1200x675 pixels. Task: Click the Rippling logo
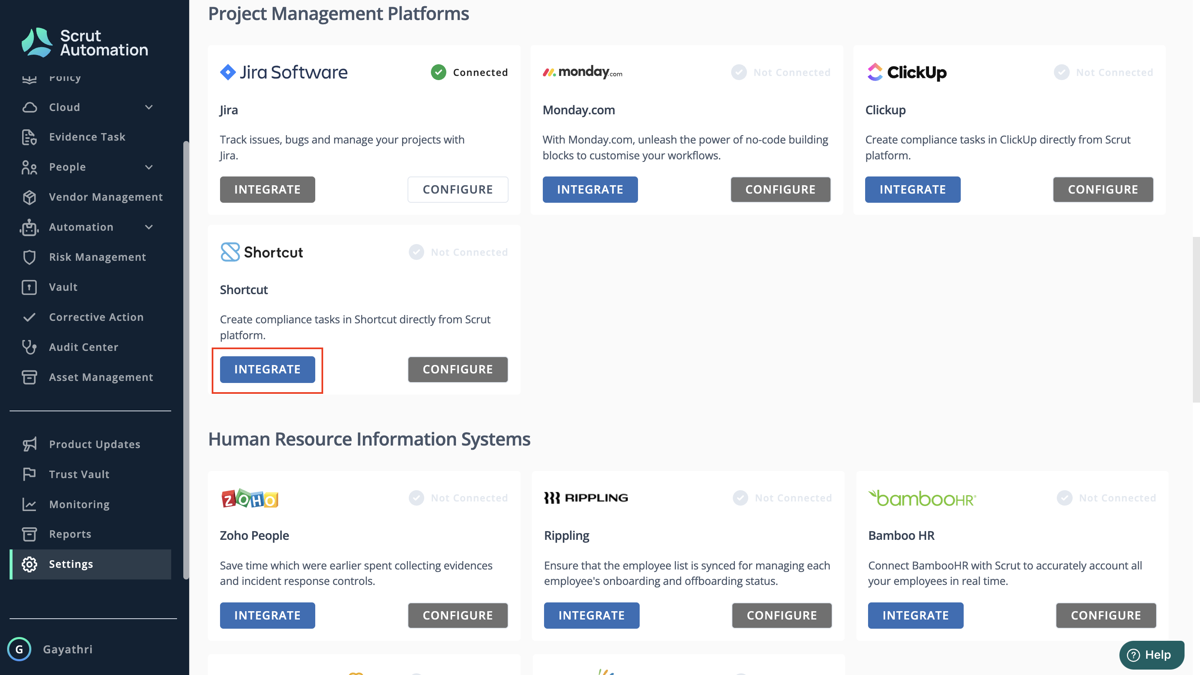586,498
